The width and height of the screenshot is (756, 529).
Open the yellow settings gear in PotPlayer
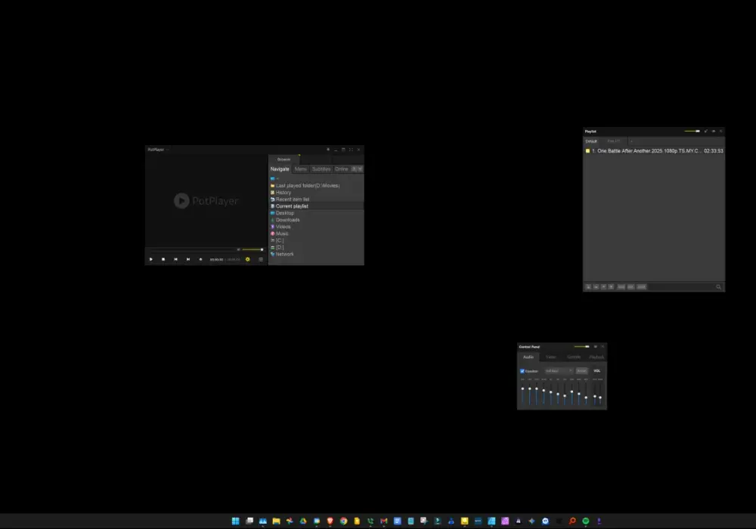pos(248,259)
